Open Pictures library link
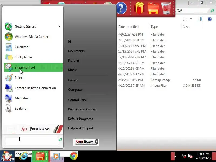Viewport: 216px width, 162px height. click(x=74, y=60)
